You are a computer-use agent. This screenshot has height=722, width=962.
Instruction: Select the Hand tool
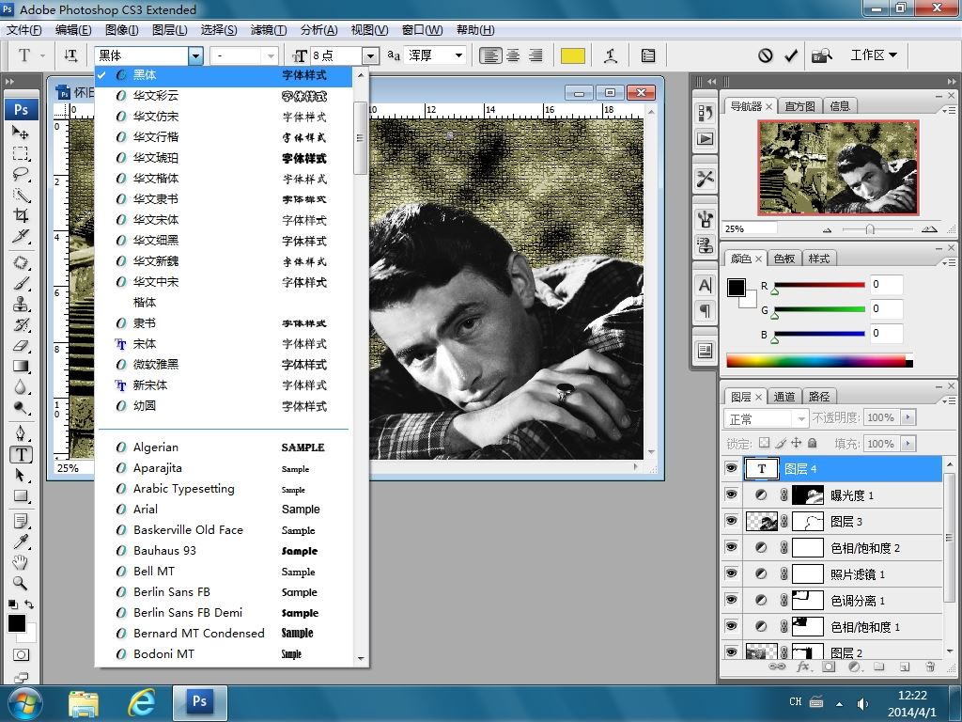[x=21, y=562]
